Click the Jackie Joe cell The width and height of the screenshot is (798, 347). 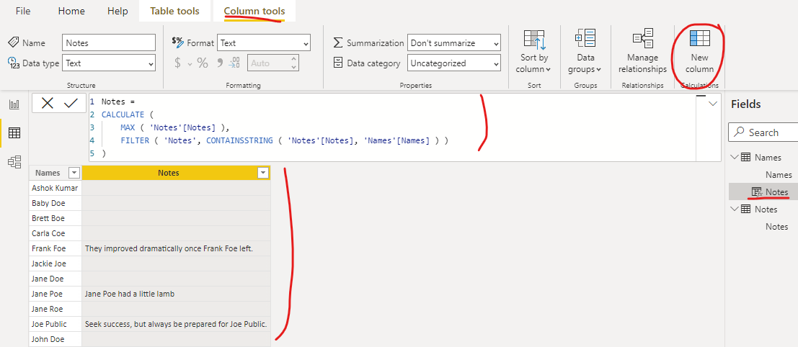click(x=55, y=263)
